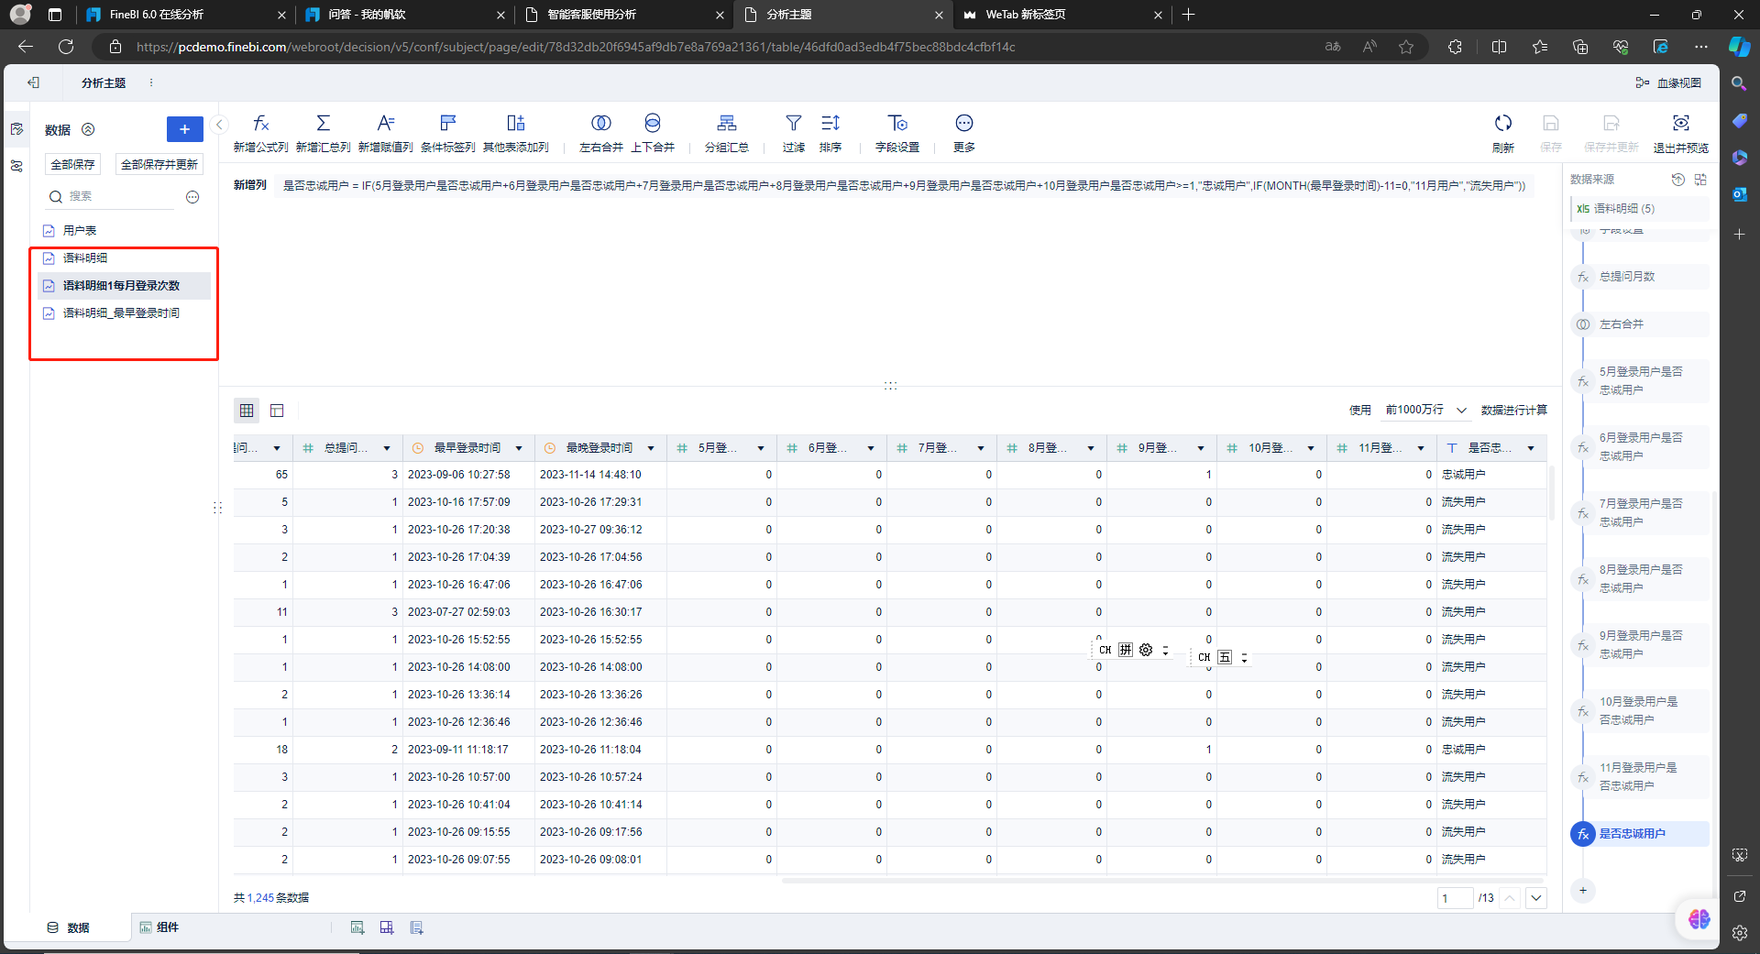Open the 更多 more options menu

(964, 133)
